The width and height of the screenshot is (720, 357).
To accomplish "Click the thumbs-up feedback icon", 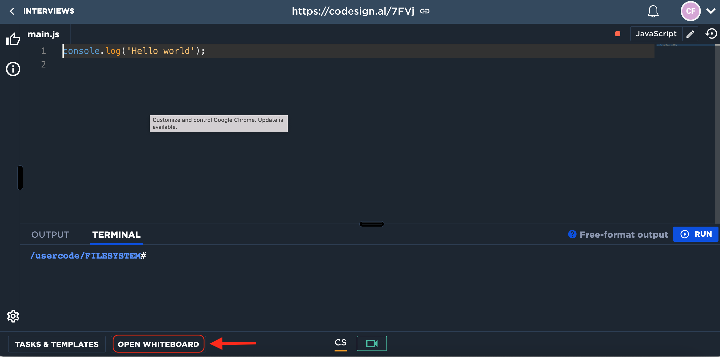I will coord(13,39).
